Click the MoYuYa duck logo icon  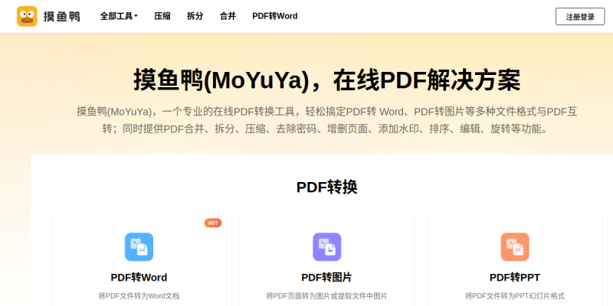click(x=27, y=16)
